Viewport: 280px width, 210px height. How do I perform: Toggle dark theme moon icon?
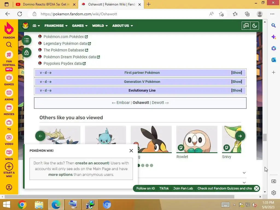(255, 26)
